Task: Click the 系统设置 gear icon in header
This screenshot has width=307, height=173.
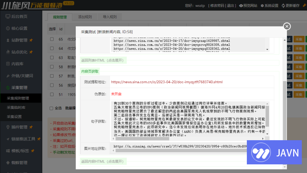Action: tap(262, 6)
